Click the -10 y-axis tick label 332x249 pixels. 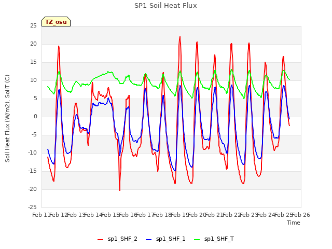coord(32,153)
